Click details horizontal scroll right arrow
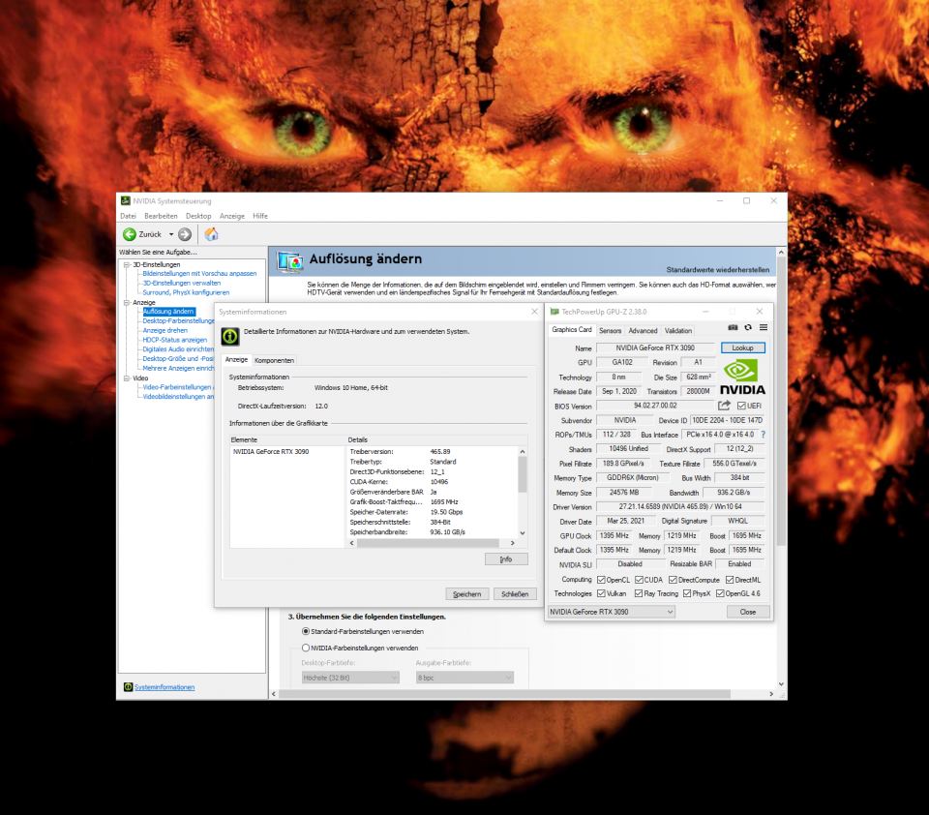 point(513,543)
